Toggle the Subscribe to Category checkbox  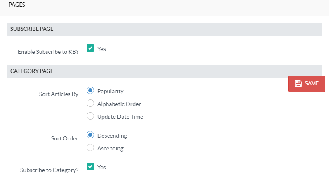point(90,167)
